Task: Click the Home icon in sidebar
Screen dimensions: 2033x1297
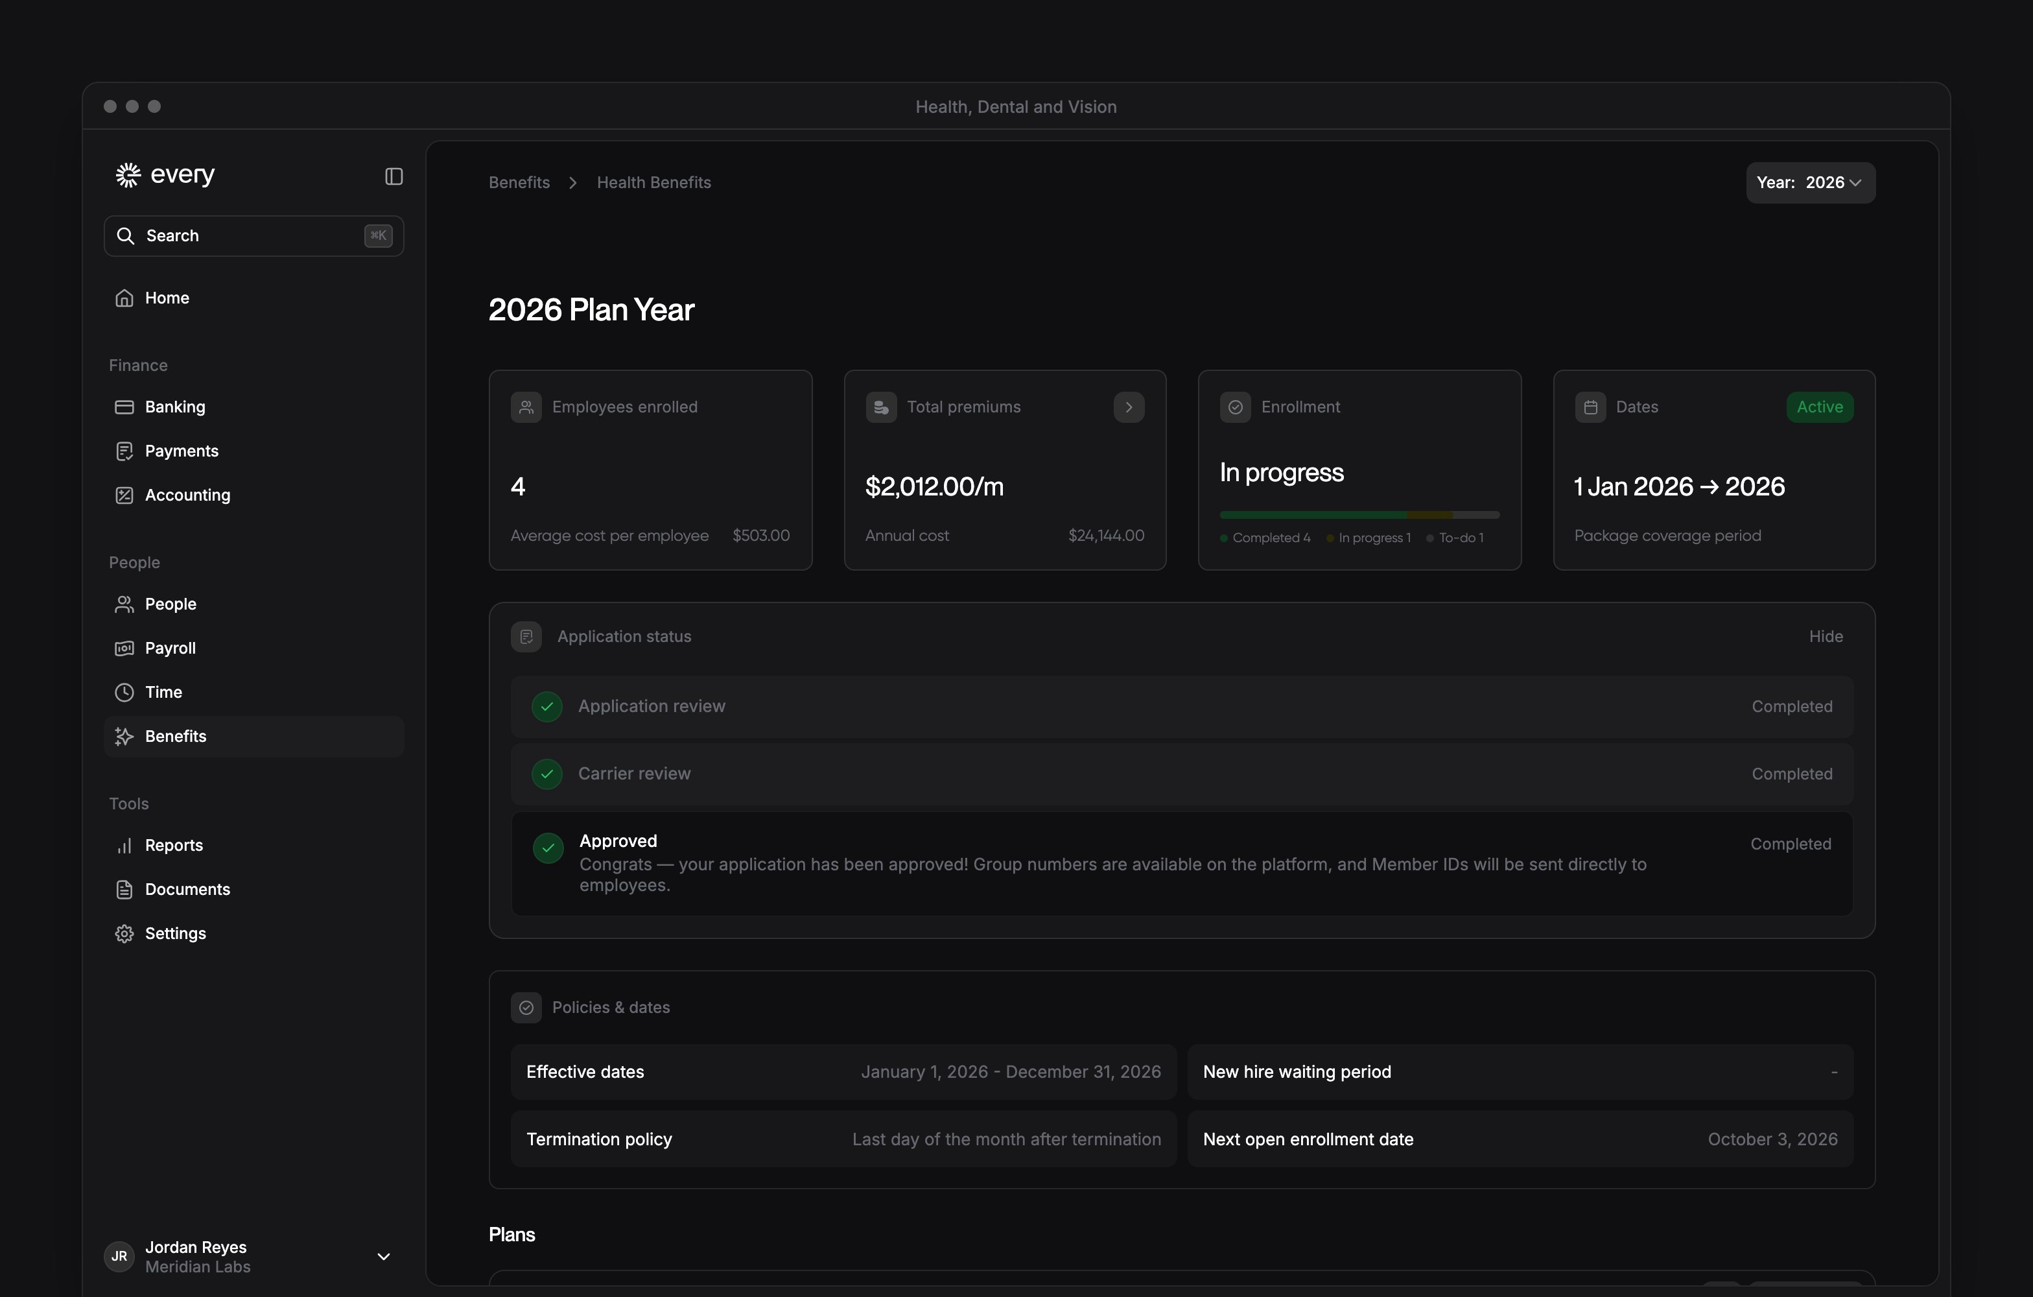Action: pyautogui.click(x=124, y=298)
